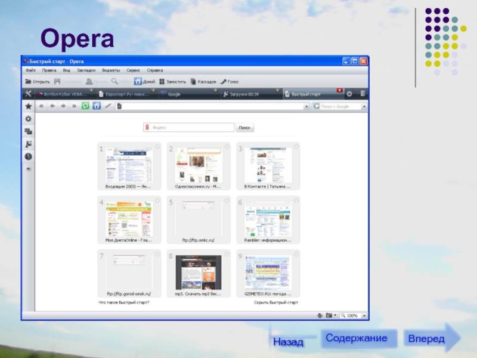Click Замостить tile windows button
This screenshot has width=477, height=358.
(x=172, y=81)
